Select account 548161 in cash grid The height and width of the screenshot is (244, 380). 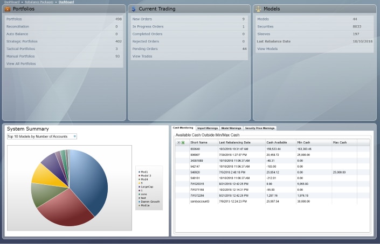272,178
